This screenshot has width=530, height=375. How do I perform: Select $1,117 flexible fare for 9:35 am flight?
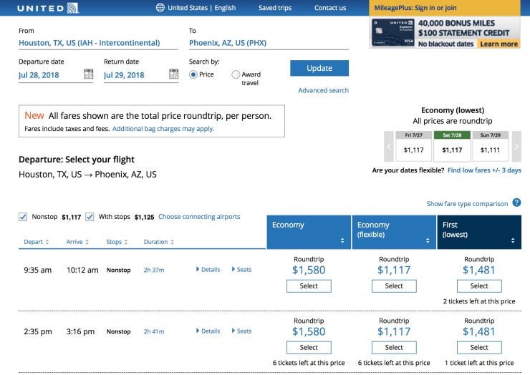[x=394, y=286]
